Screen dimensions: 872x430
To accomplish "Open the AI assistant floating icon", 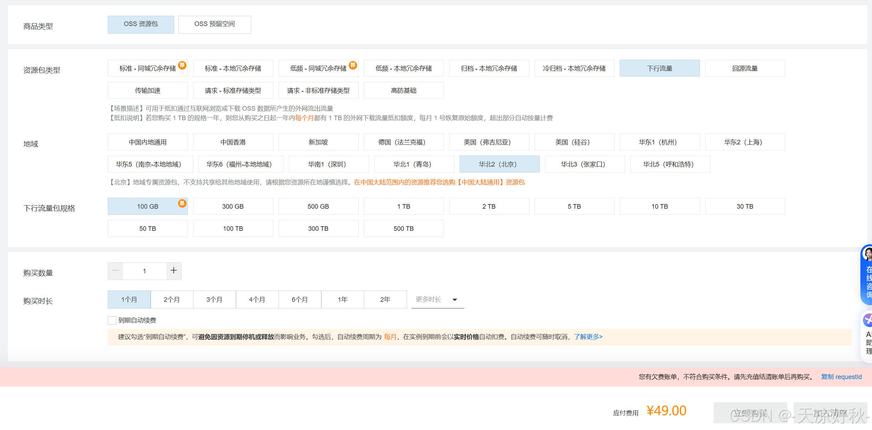I will pos(867,320).
